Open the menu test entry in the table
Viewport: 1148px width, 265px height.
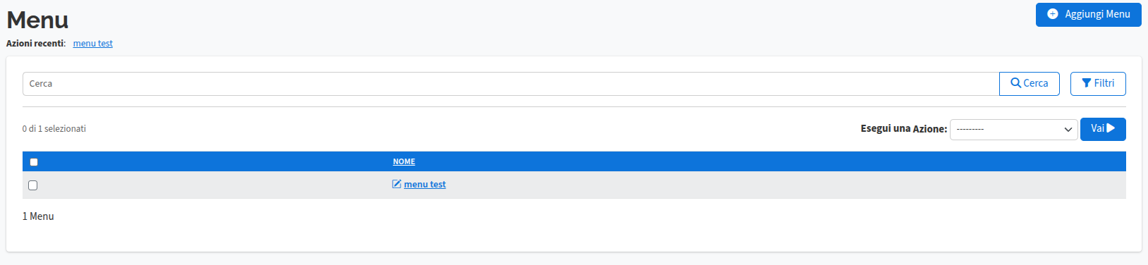(x=425, y=185)
